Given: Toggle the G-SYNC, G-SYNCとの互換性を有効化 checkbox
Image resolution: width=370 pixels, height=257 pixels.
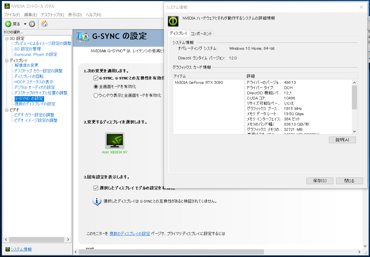Looking at the screenshot, I should click(x=96, y=78).
